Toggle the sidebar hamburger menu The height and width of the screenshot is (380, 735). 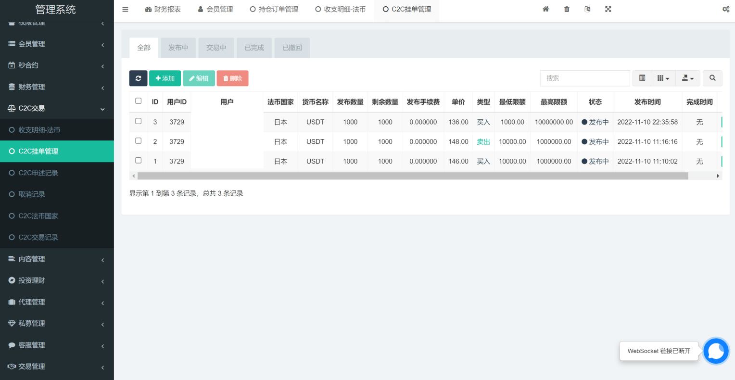pos(125,9)
